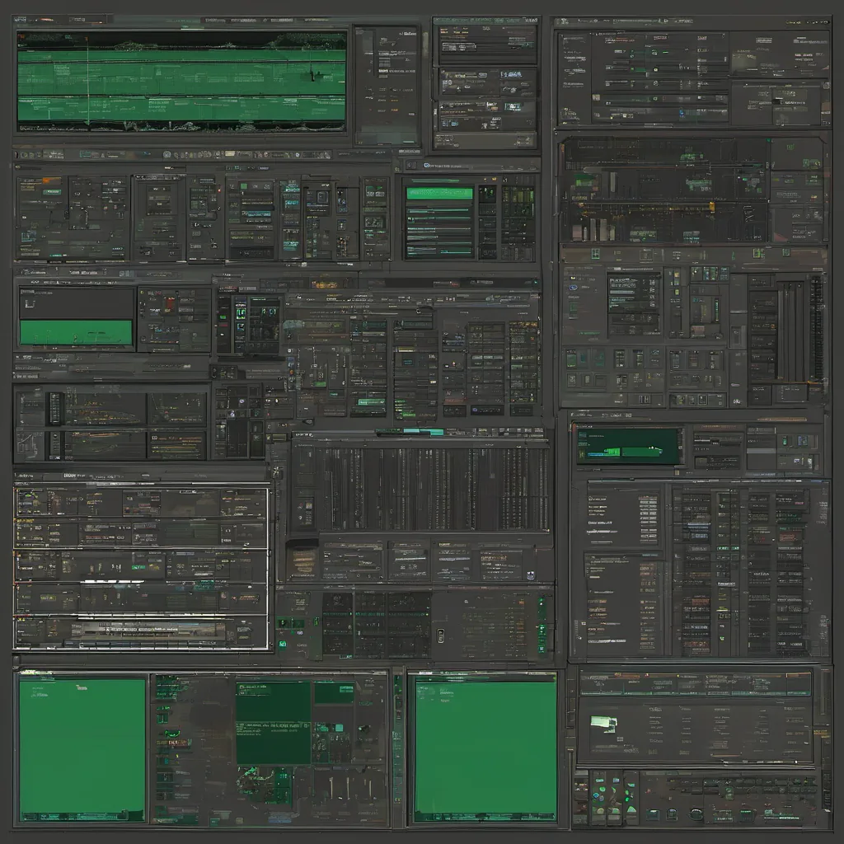Image resolution: width=844 pixels, height=844 pixels.
Task: Click the playhead line in the green waveform
Action: (87, 78)
